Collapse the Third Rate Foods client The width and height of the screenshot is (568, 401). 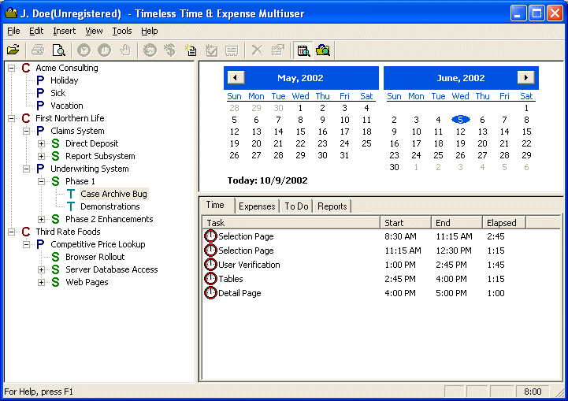point(12,232)
